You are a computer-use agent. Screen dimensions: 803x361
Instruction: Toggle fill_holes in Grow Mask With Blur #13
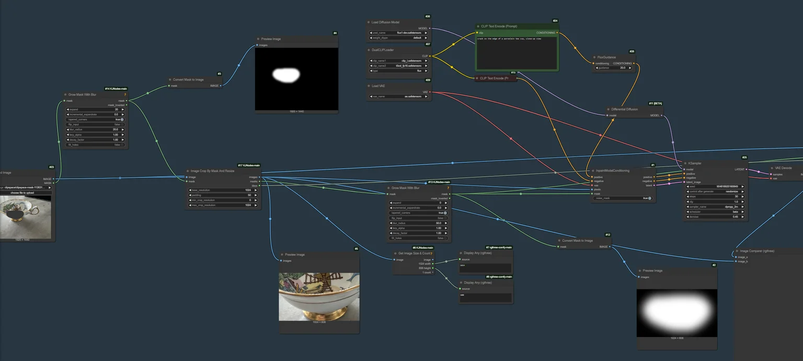pyautogui.click(x=419, y=238)
